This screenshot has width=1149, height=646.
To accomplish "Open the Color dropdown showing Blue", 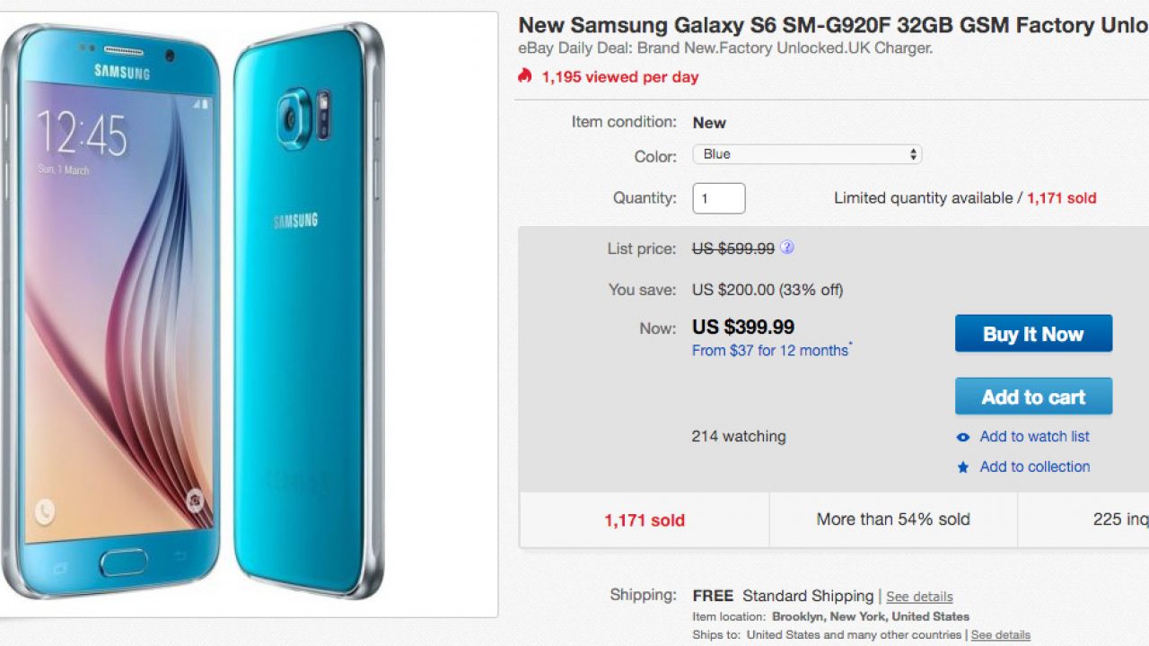I will (x=807, y=154).
